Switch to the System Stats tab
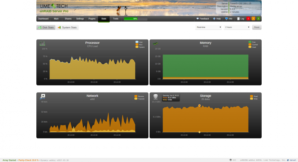 tap(67, 27)
